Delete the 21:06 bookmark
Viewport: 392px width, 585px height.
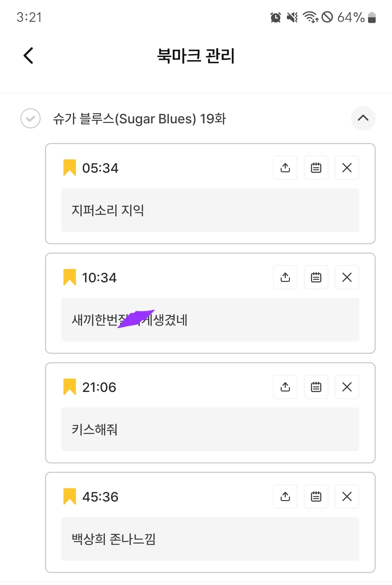(x=347, y=387)
